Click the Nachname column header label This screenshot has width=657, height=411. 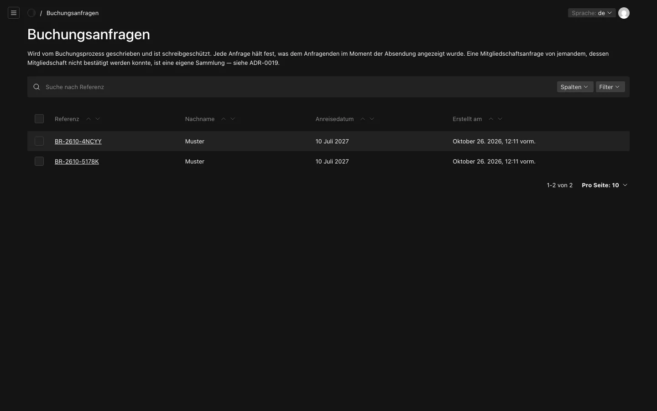click(200, 119)
